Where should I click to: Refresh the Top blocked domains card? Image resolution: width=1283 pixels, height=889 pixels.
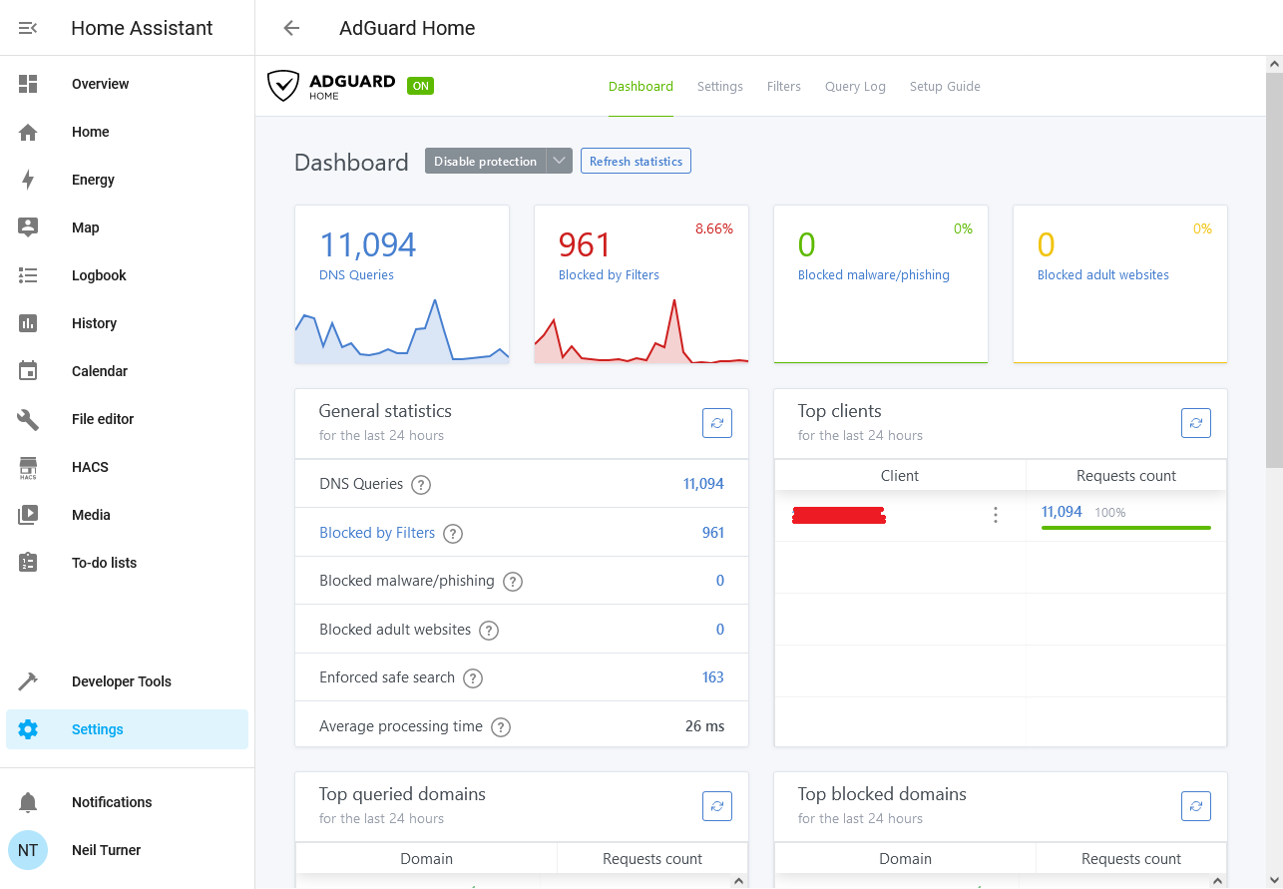click(1195, 805)
